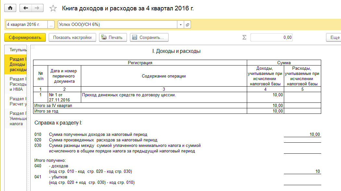Open the Раздел Расходы и НМА tab
Screen dimensions: 341x191
click(16, 84)
